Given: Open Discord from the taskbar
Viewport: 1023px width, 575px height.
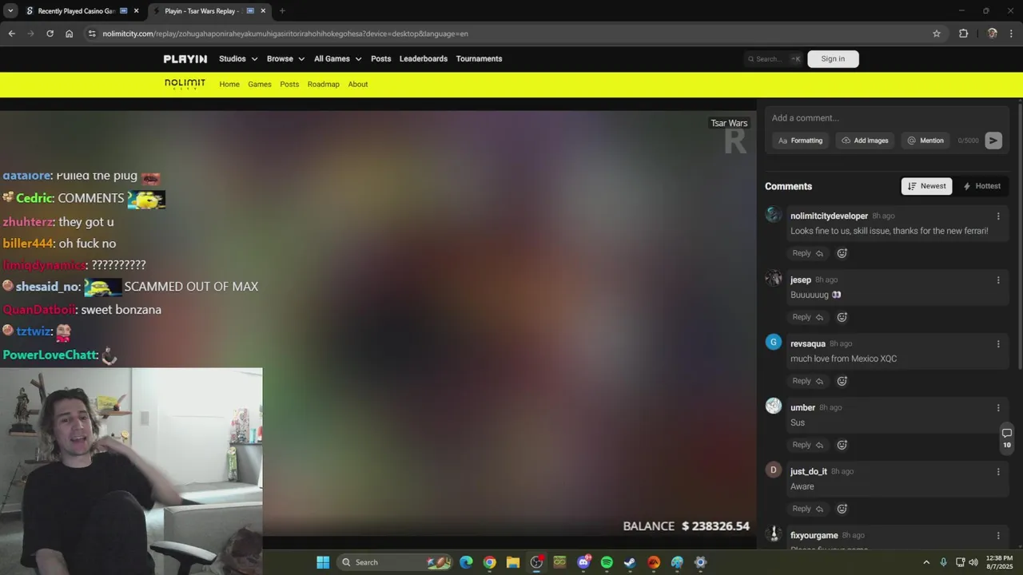Looking at the screenshot, I should pos(583,562).
